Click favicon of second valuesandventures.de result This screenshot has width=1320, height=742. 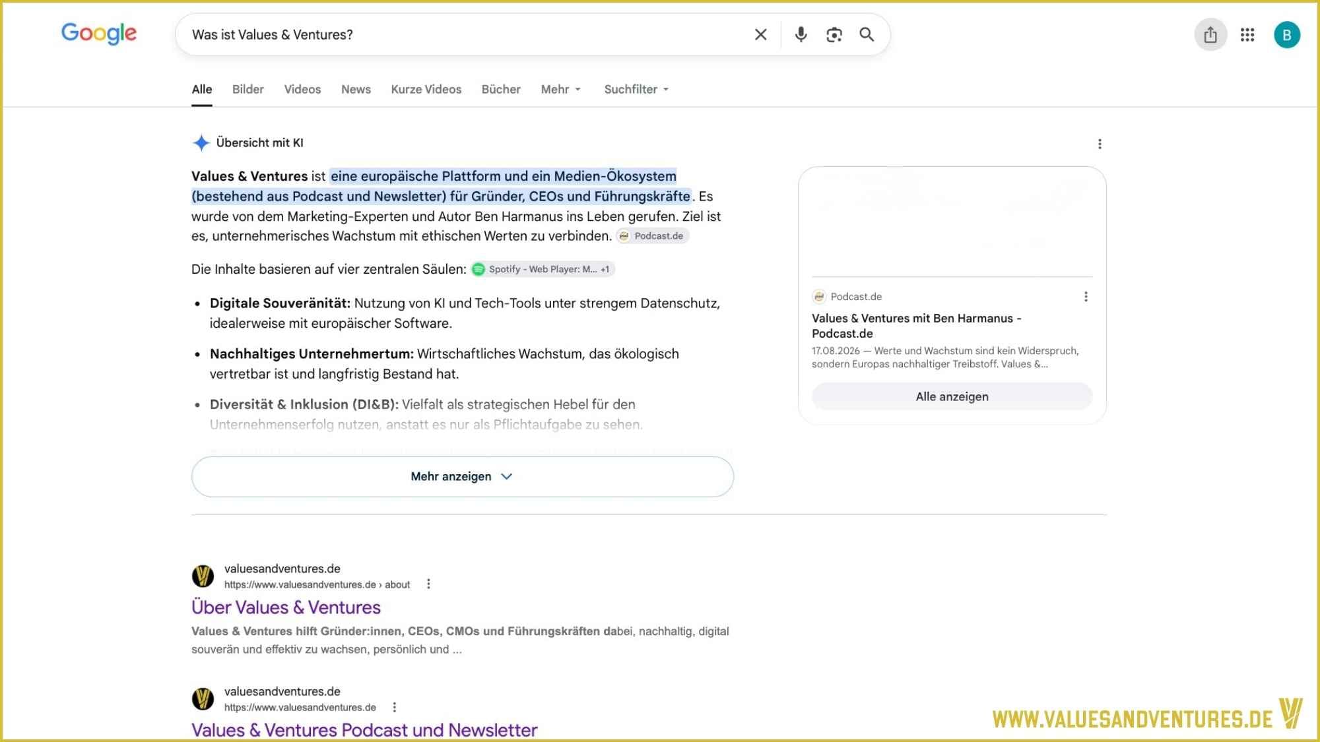[203, 698]
